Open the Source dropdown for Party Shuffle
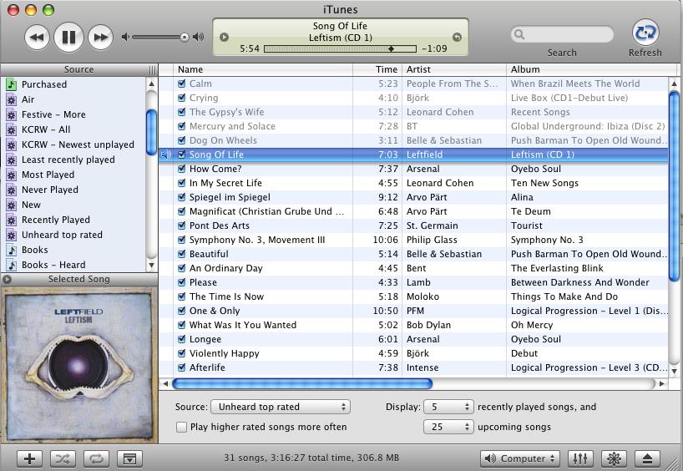683x471 pixels. [280, 407]
